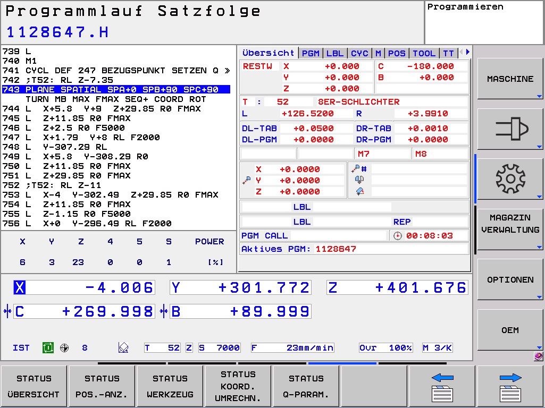Switch to the TT tab
The image size is (545, 408).
(448, 53)
